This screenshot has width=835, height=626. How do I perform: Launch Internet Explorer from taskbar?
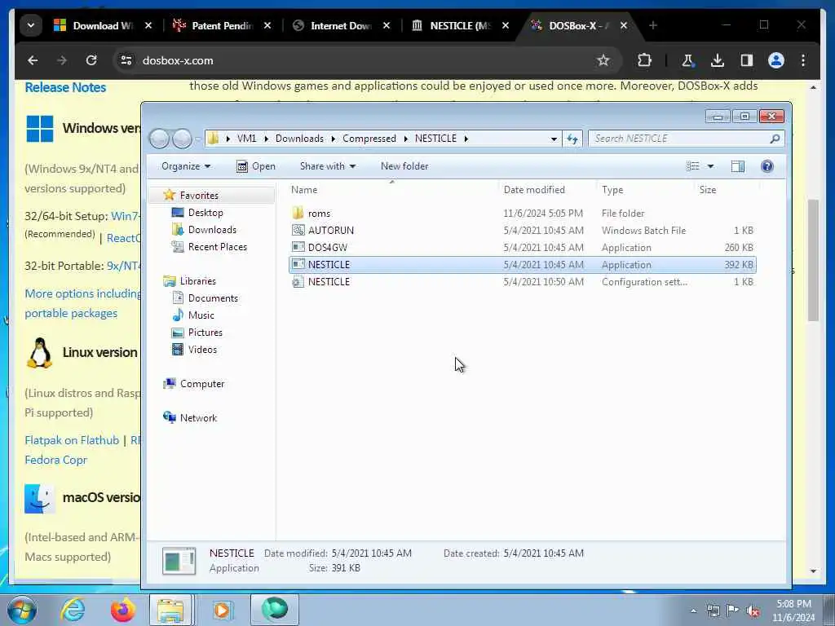[73, 610]
